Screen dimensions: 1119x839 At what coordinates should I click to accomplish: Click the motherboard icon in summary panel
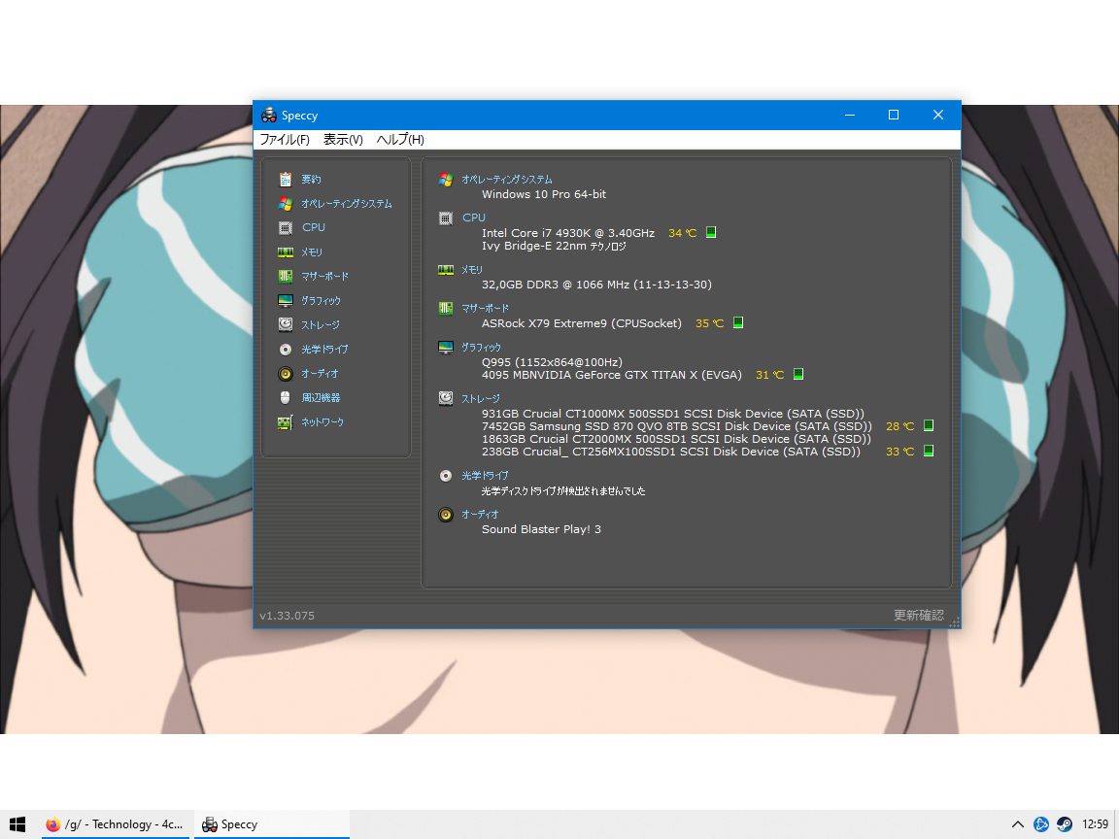point(446,308)
